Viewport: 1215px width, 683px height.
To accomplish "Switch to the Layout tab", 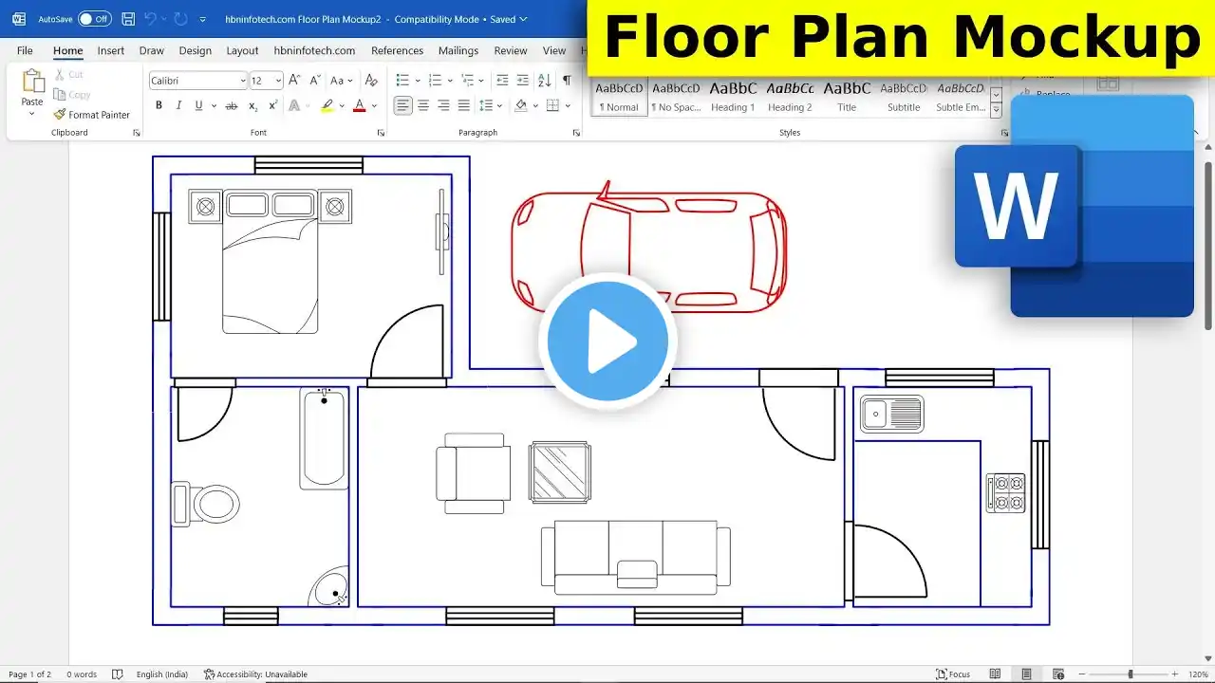I will point(242,50).
